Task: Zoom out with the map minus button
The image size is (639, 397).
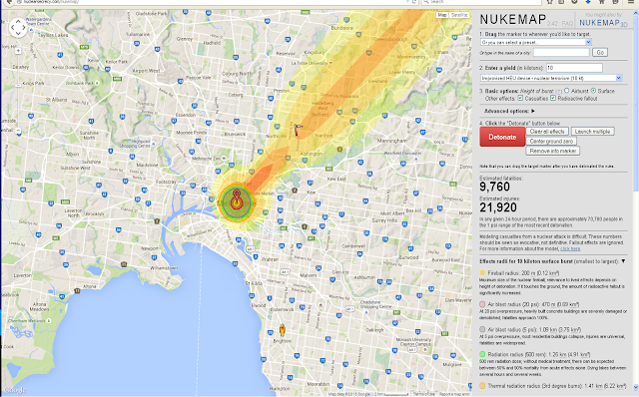Action: 18,131
